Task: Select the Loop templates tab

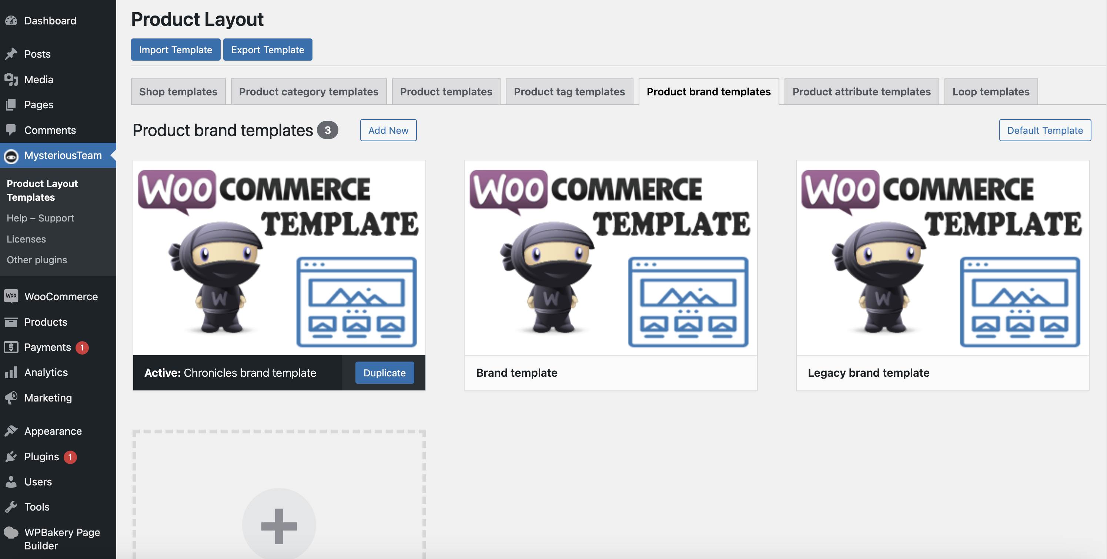Action: pos(990,91)
